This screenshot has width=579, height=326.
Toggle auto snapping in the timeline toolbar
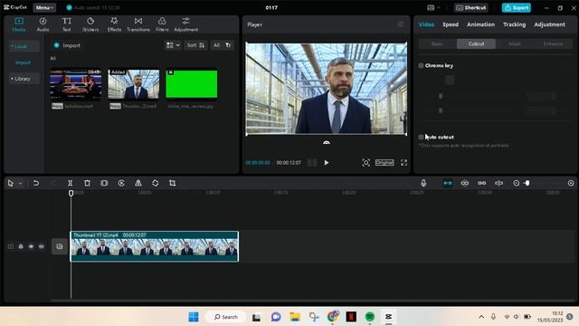pos(465,183)
